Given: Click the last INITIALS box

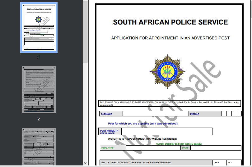Looking at the screenshot, I should point(239,114).
